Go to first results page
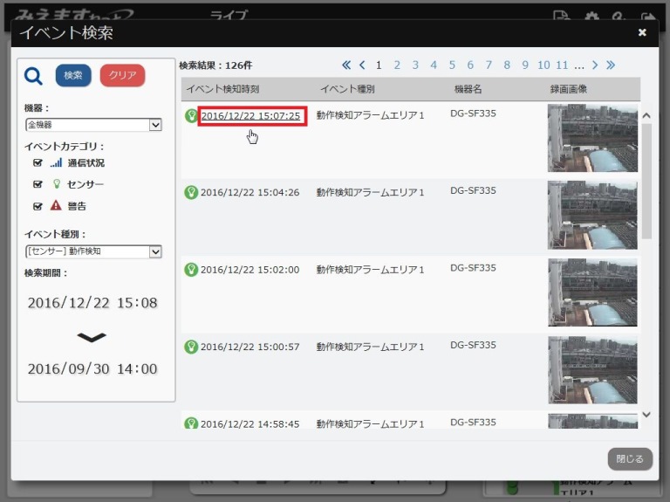670x502 pixels. [x=346, y=65]
